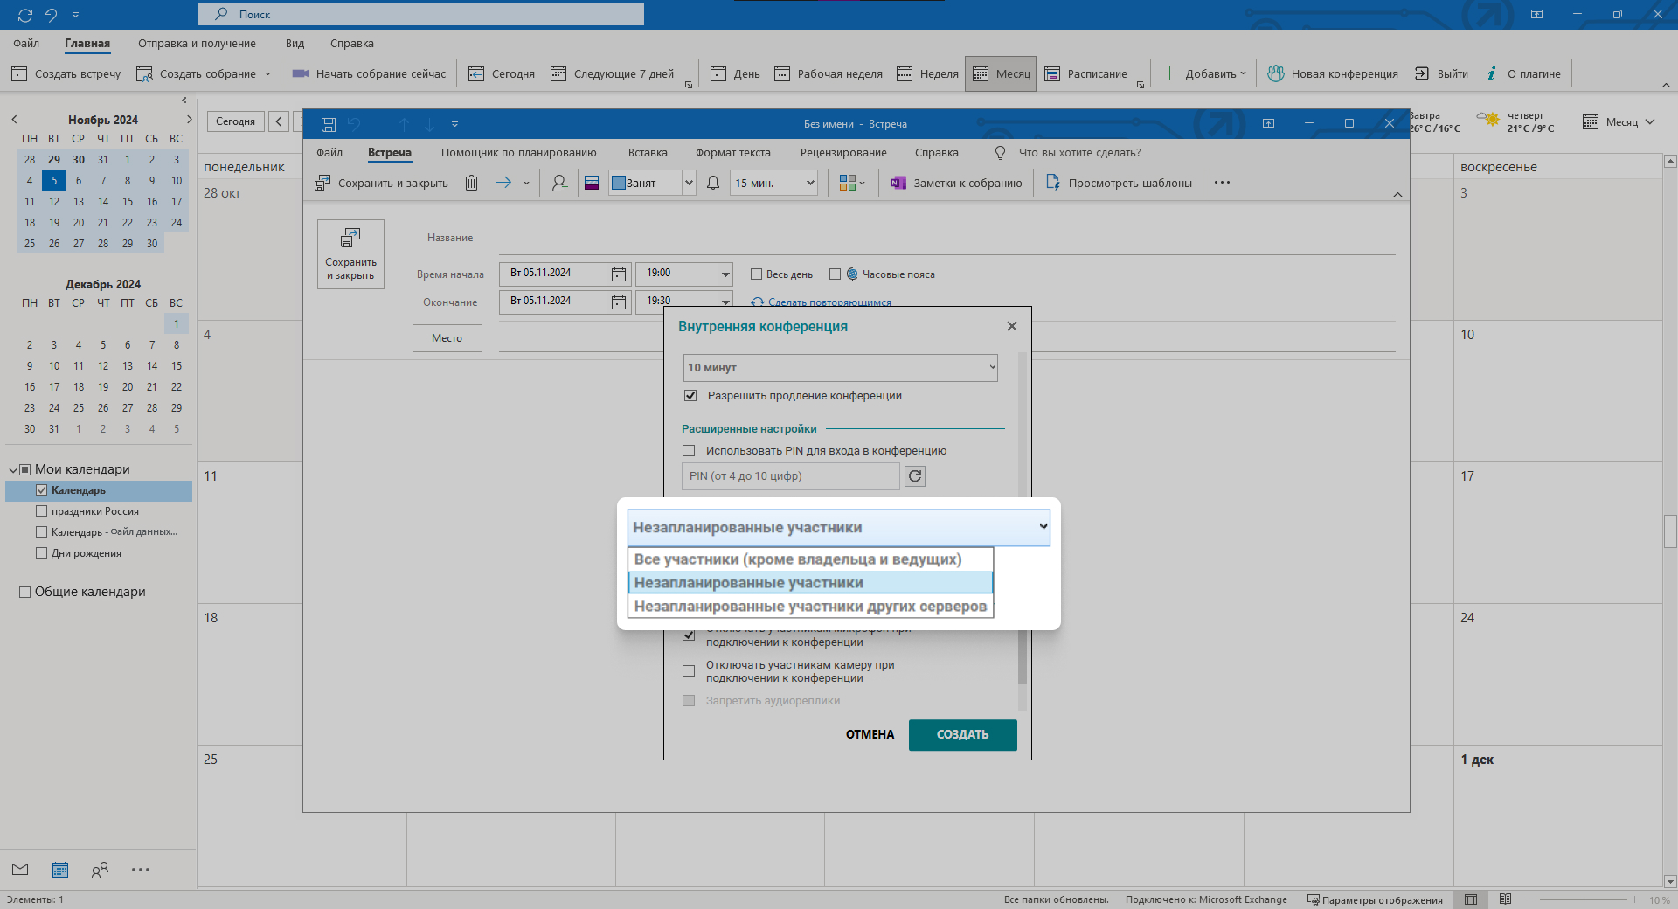This screenshot has width=1678, height=909.
Task: Click the ОТМЕНА button
Action: click(870, 735)
